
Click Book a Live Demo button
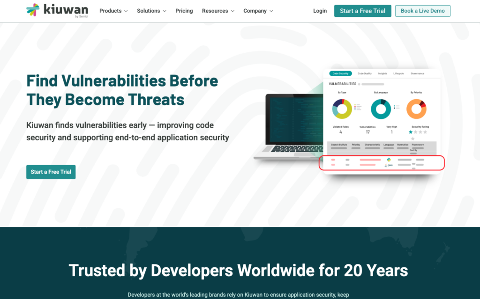click(422, 11)
